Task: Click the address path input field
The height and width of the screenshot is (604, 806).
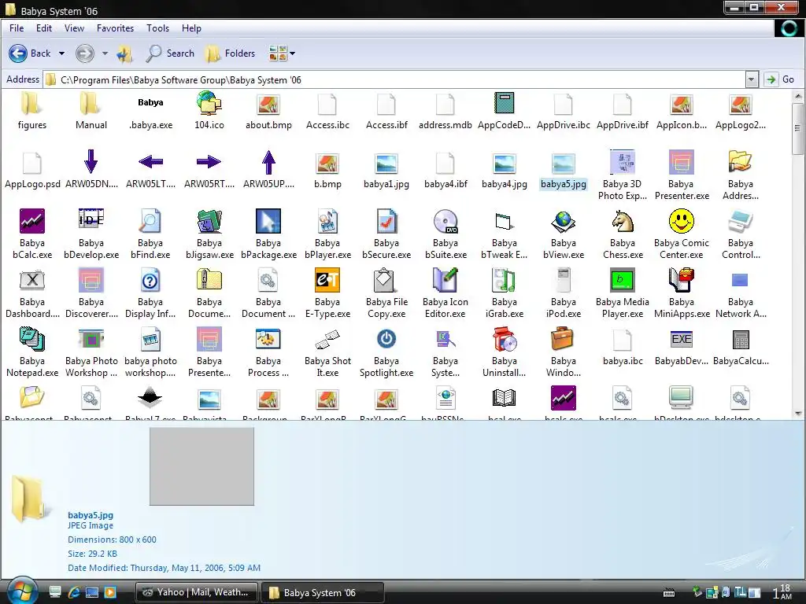Action: click(x=395, y=79)
